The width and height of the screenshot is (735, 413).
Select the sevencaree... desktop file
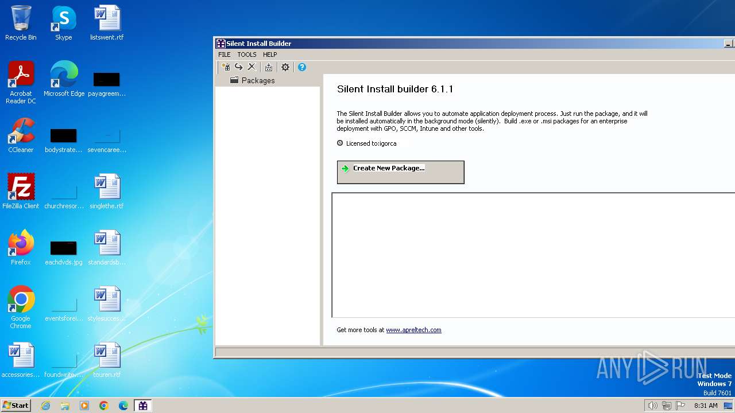(107, 140)
